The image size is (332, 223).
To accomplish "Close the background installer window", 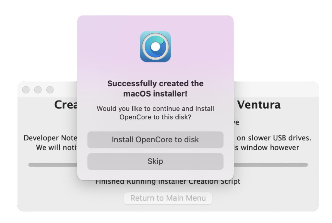I will tap(26, 90).
